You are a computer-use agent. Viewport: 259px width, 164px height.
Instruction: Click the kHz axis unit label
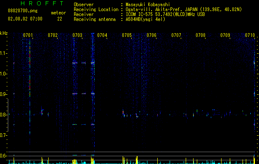coord(4,33)
